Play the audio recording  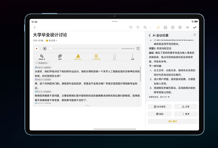pos(45,48)
